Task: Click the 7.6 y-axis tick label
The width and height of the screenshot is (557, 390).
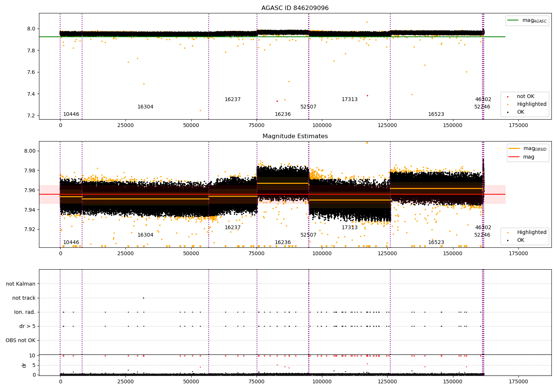Action: 31,72
